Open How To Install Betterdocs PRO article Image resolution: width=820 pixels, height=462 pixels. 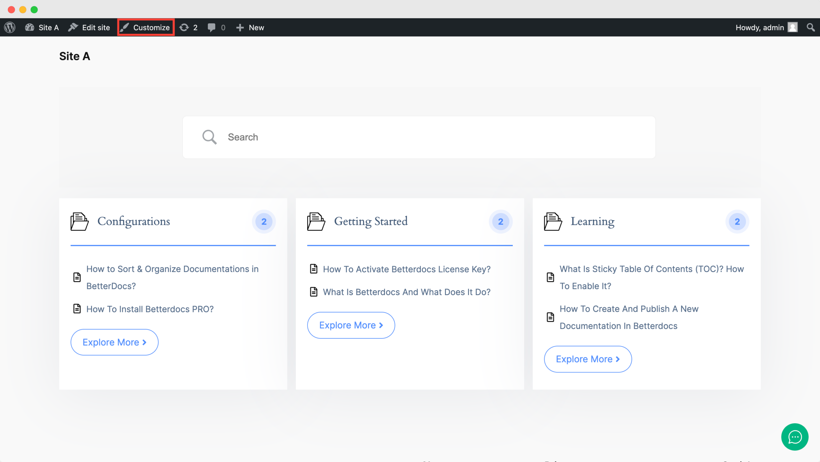(150, 309)
